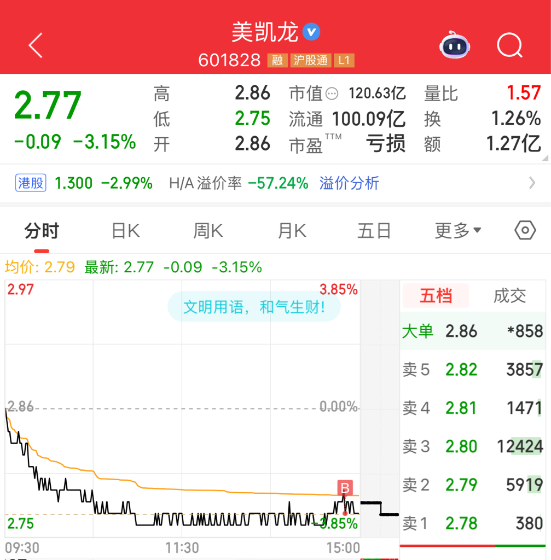
Task: Open chart settings hexagon icon
Action: tap(525, 230)
